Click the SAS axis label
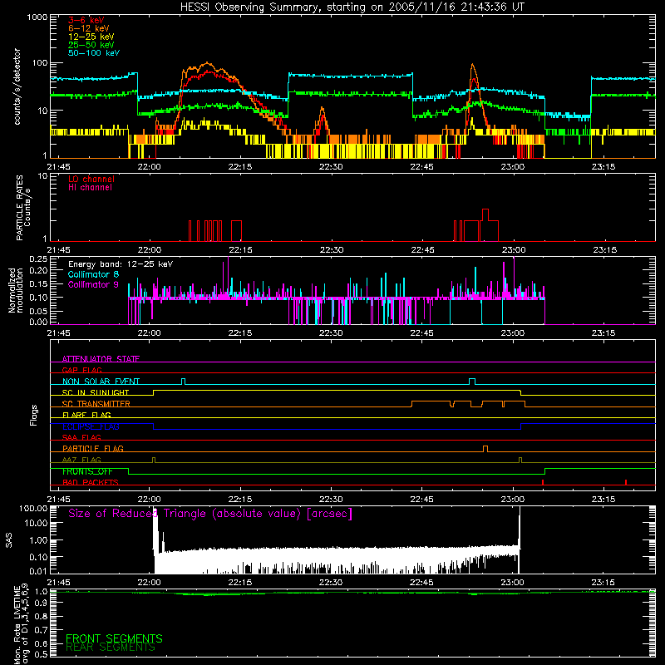 tap(9, 539)
